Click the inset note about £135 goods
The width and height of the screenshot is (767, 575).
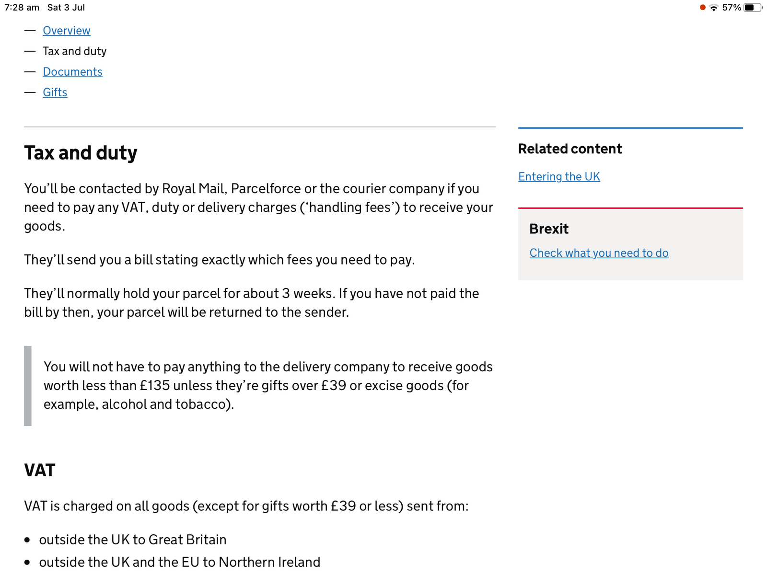(268, 386)
